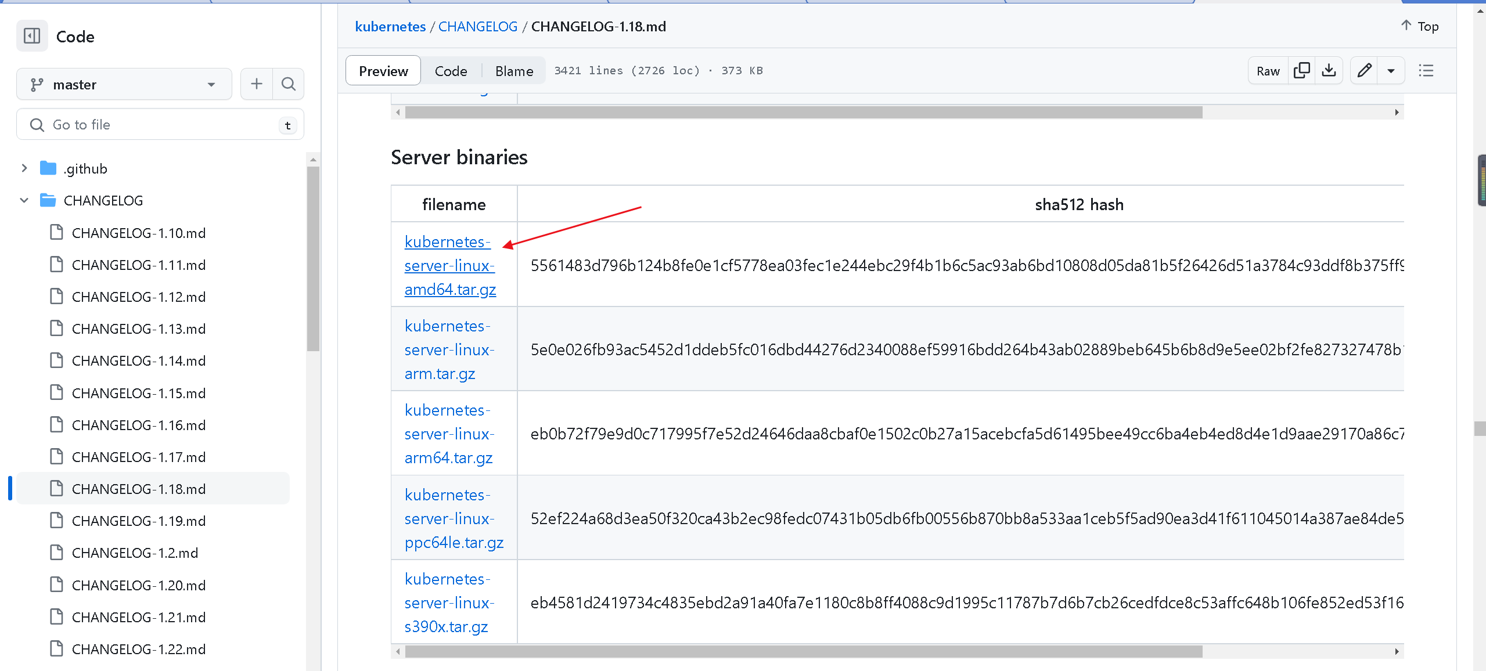This screenshot has height=671, width=1486.
Task: Open the document outline icon
Action: (x=1426, y=71)
